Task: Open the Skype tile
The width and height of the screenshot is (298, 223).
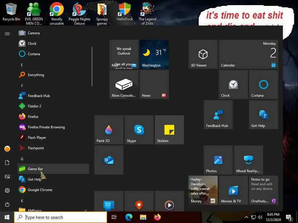Action: pos(139,130)
